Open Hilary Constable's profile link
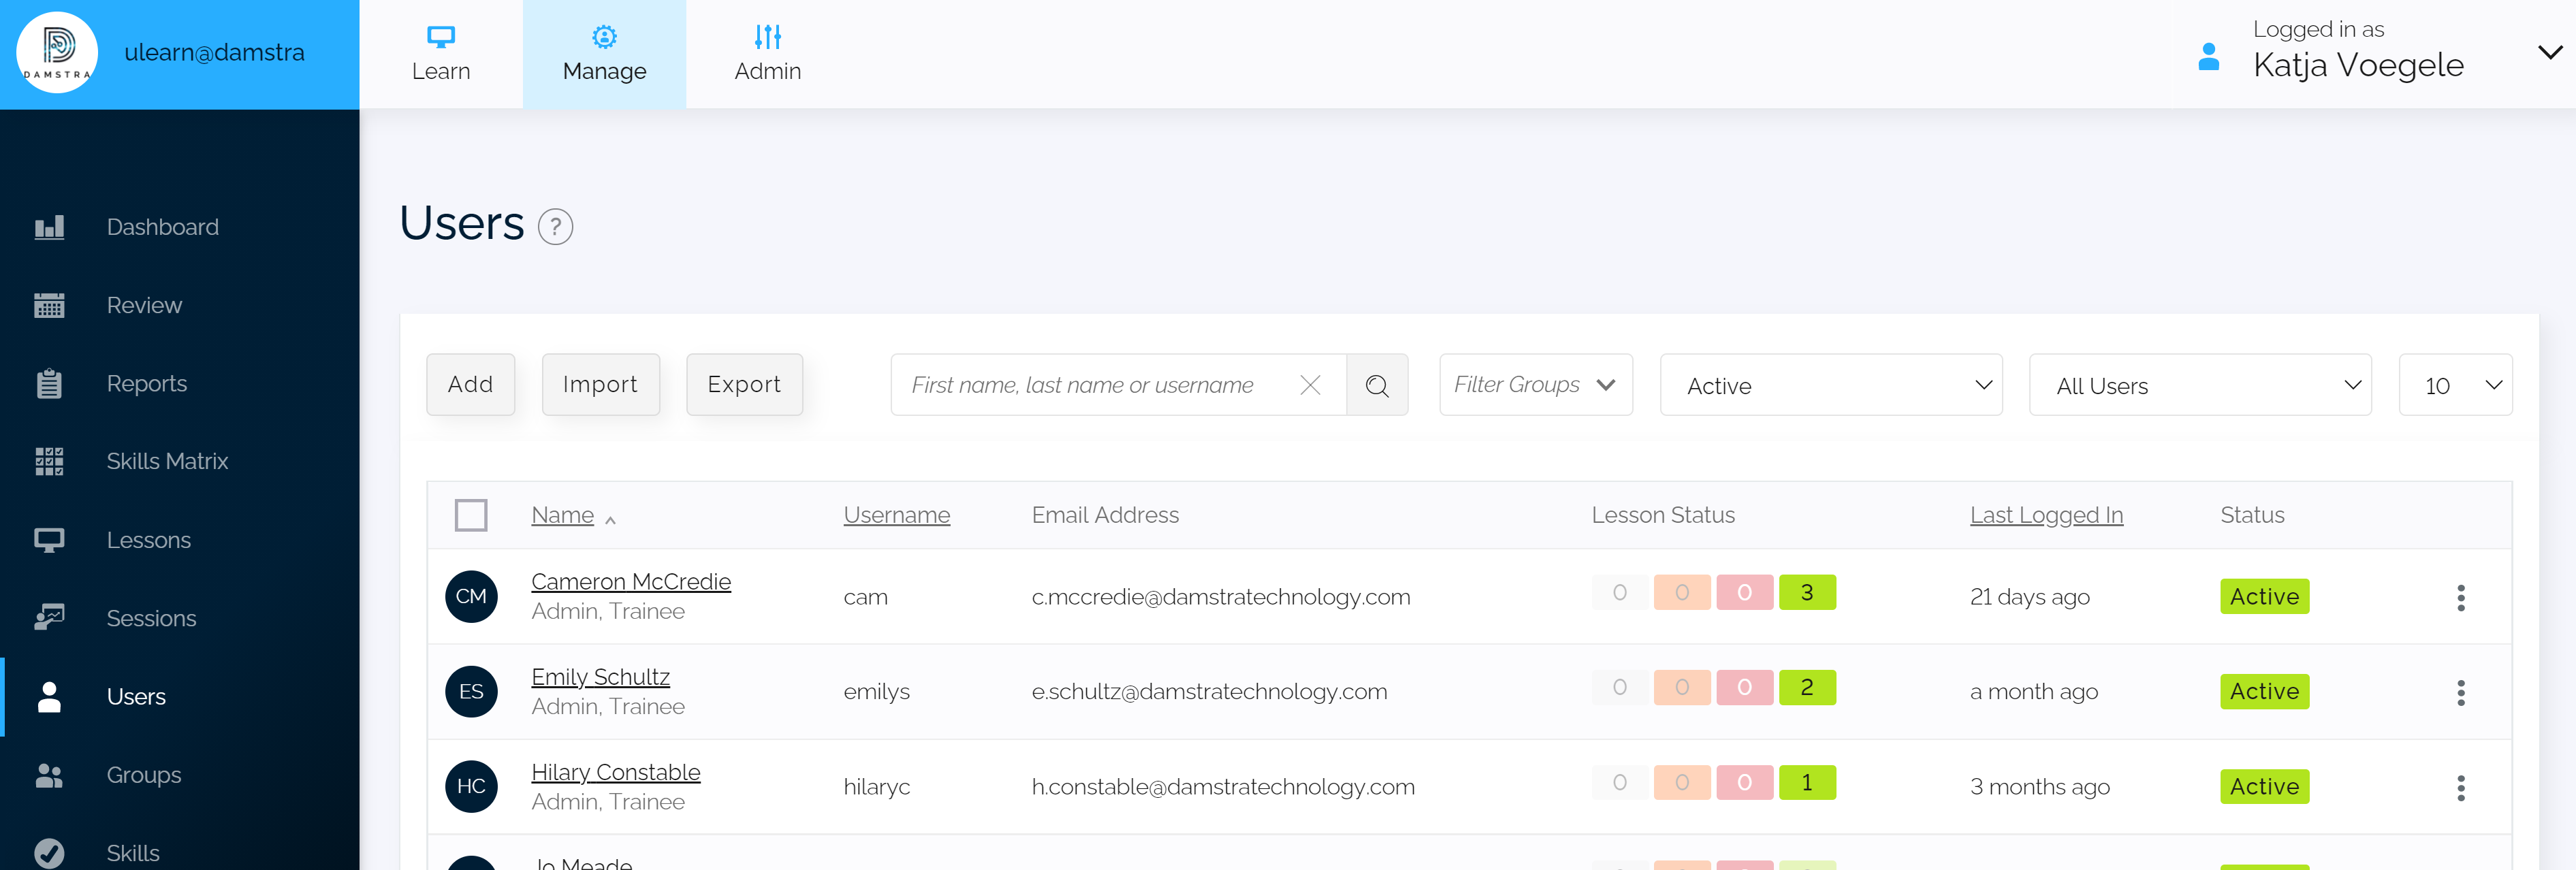Image resolution: width=2576 pixels, height=870 pixels. pos(615,772)
